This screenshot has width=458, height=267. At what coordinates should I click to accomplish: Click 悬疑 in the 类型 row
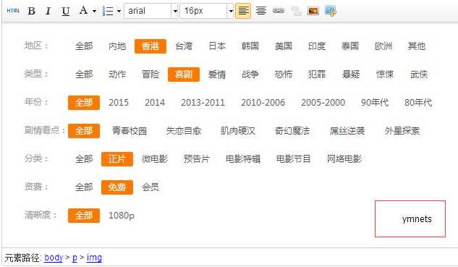[x=351, y=75]
